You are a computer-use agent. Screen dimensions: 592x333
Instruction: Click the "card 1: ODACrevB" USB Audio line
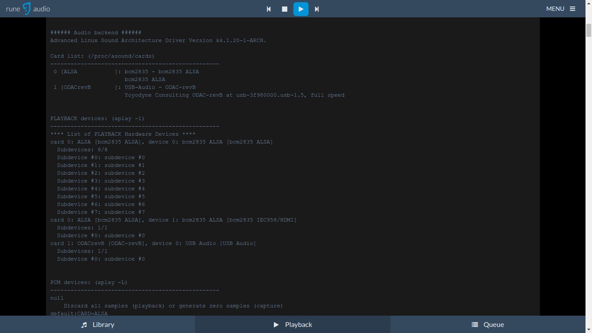pyautogui.click(x=153, y=243)
